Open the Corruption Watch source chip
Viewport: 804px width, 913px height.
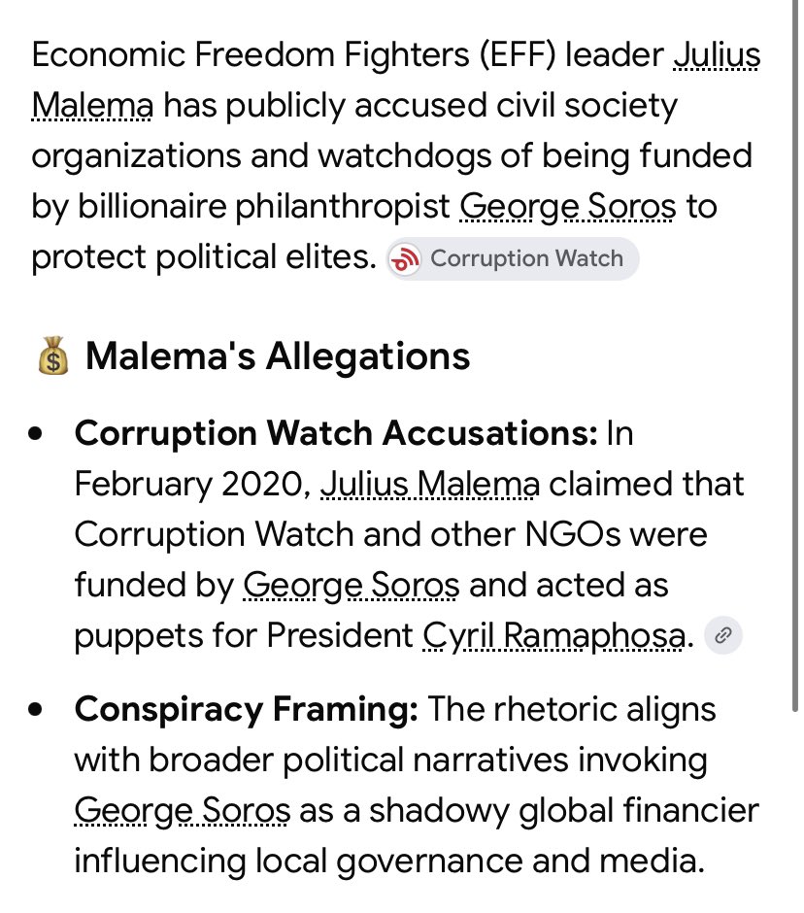click(513, 258)
